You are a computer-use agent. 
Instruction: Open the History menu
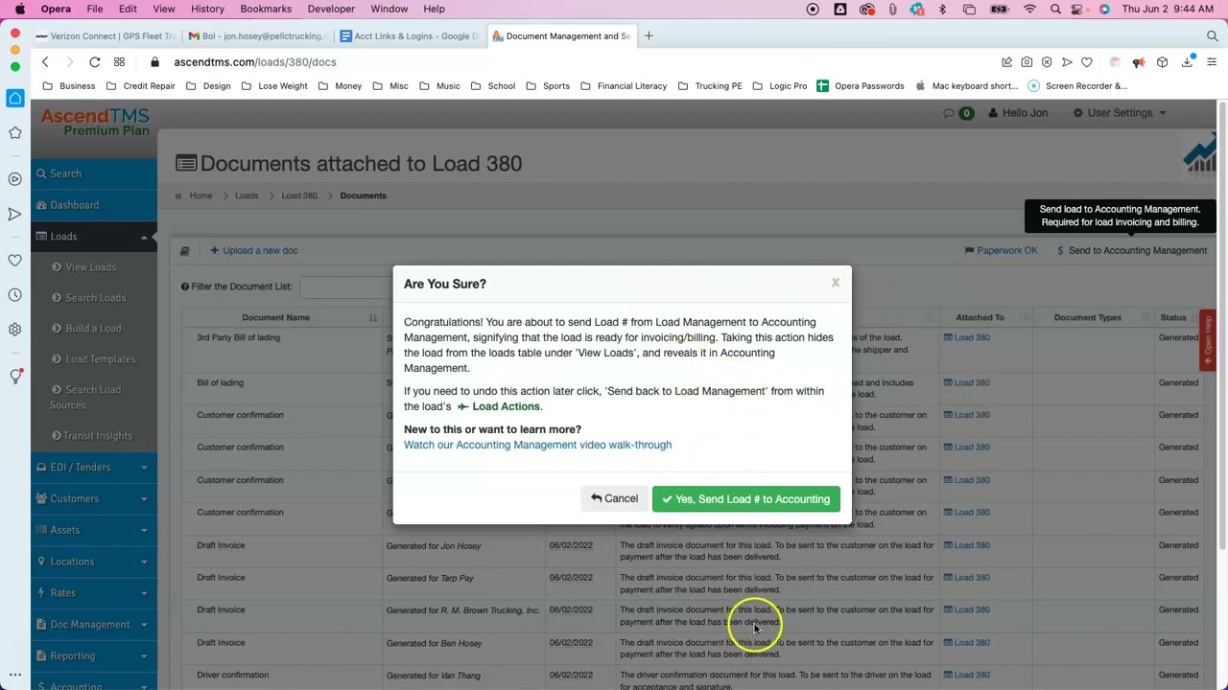click(207, 10)
